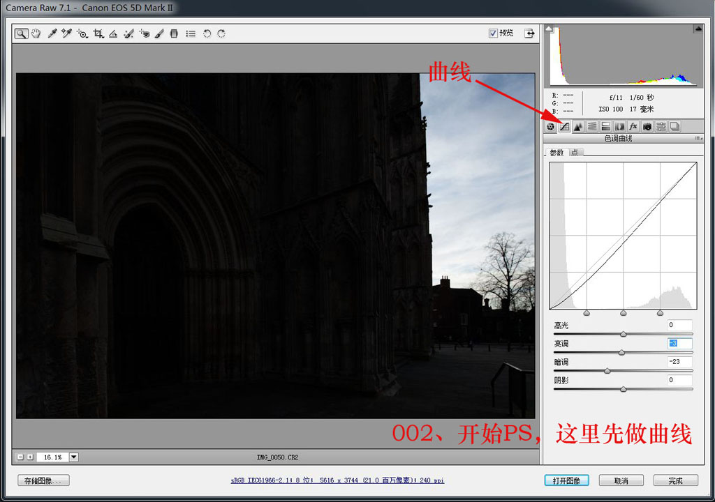Rotate image 90° clockwise
The height and width of the screenshot is (502, 715).
point(221,33)
